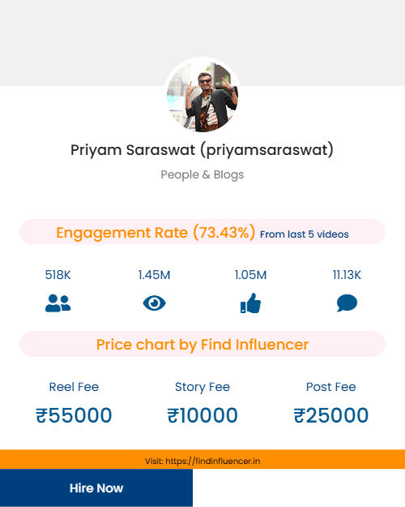Click the followers people icon
This screenshot has height=507, width=405.
(x=58, y=303)
